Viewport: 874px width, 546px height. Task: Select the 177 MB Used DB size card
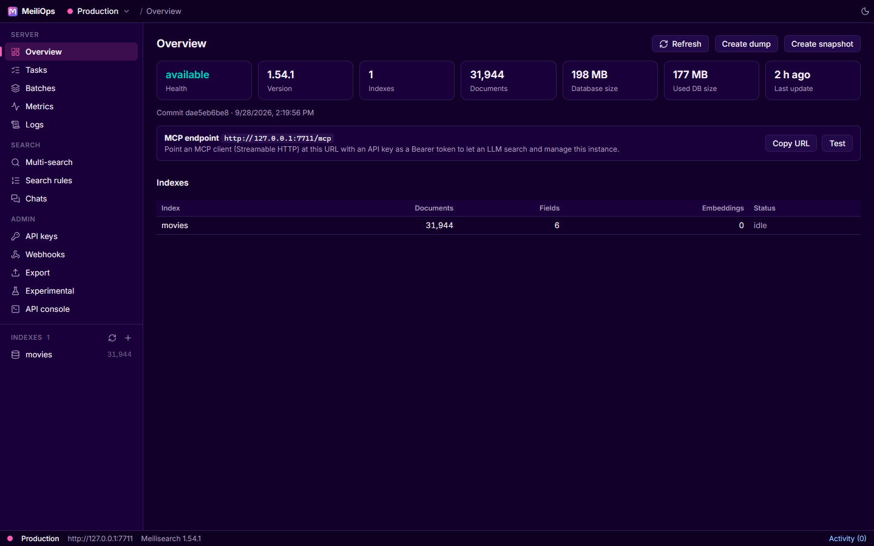[711, 80]
